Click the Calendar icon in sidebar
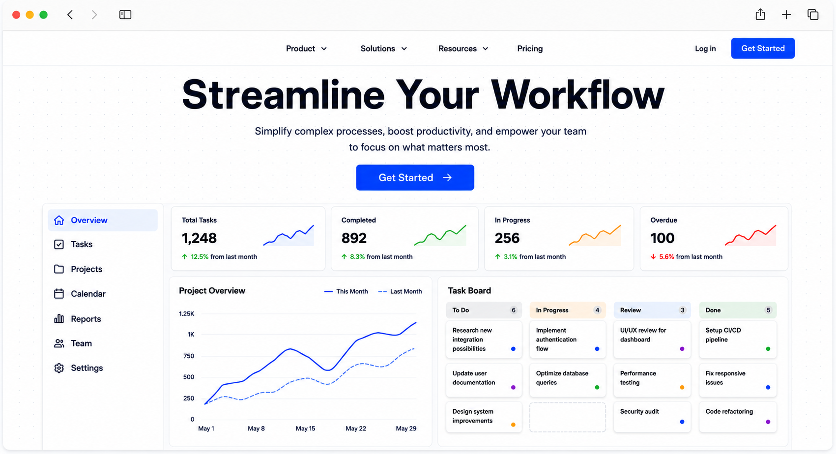 point(59,294)
